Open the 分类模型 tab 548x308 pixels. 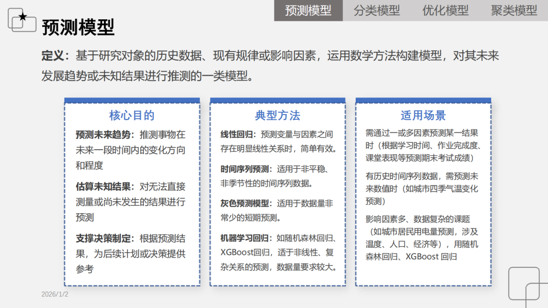376,10
